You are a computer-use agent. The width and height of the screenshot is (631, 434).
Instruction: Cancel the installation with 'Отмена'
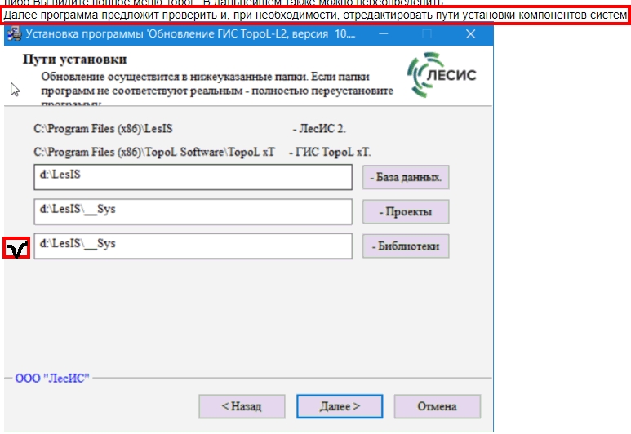tap(437, 406)
